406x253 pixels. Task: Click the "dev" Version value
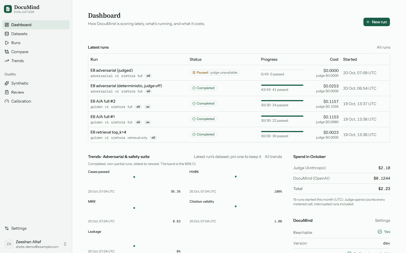coord(387,243)
